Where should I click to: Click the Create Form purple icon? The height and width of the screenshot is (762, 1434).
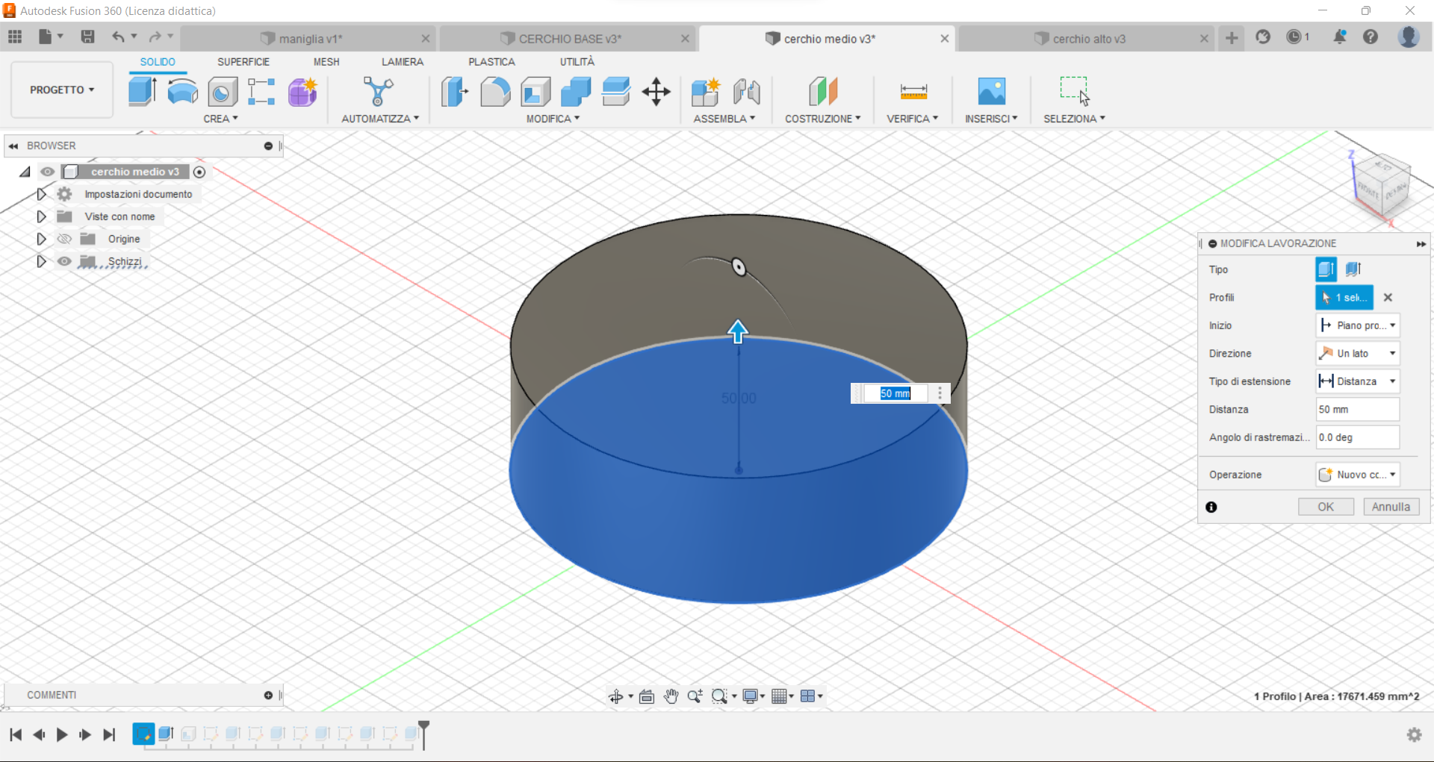302,91
